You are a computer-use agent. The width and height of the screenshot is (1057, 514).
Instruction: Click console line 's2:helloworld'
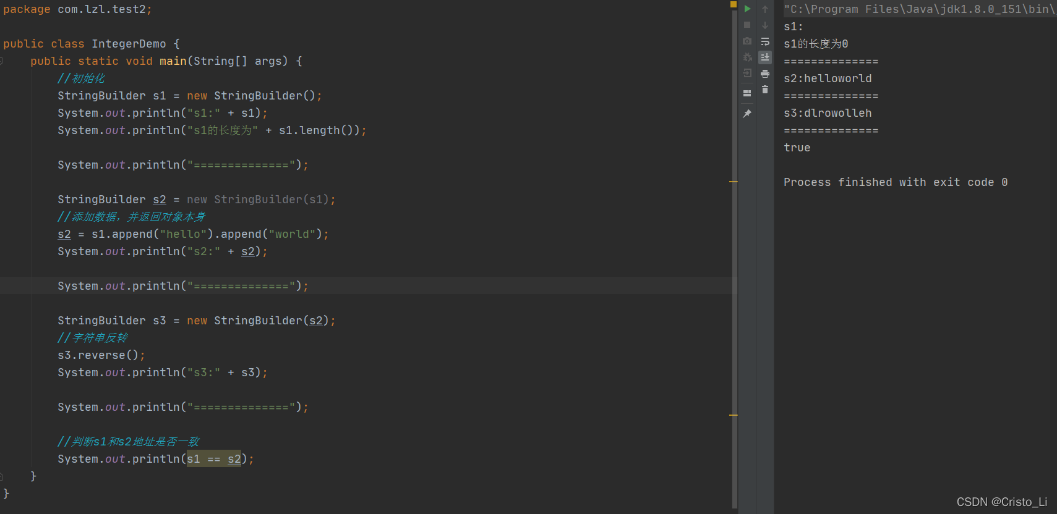pos(828,78)
